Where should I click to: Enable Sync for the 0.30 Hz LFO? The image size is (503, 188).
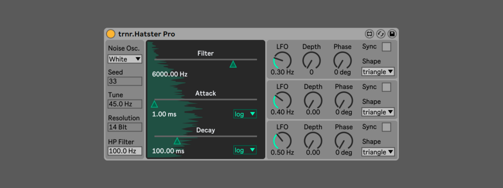[x=386, y=47]
